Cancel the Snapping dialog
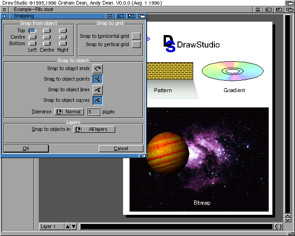 (x=121, y=148)
